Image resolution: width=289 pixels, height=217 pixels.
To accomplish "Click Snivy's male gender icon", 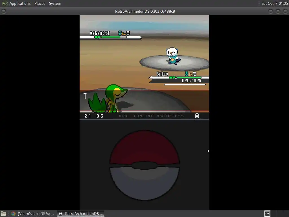I will [187, 74].
